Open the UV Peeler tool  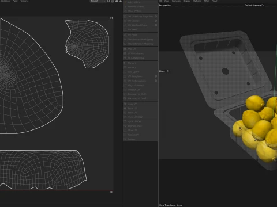[x=140, y=35]
